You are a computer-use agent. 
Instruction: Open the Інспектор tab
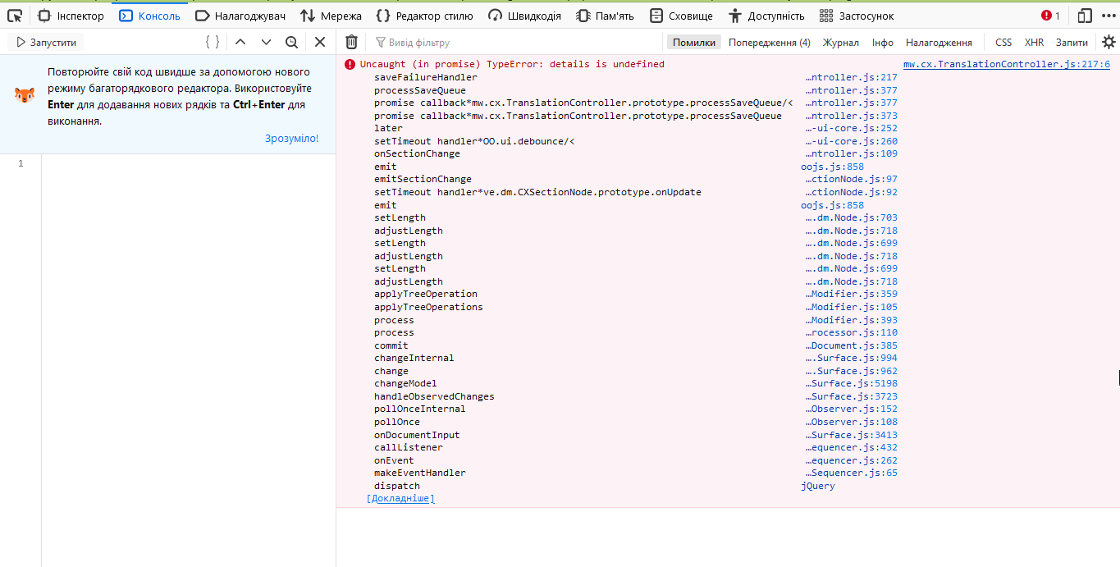click(71, 16)
